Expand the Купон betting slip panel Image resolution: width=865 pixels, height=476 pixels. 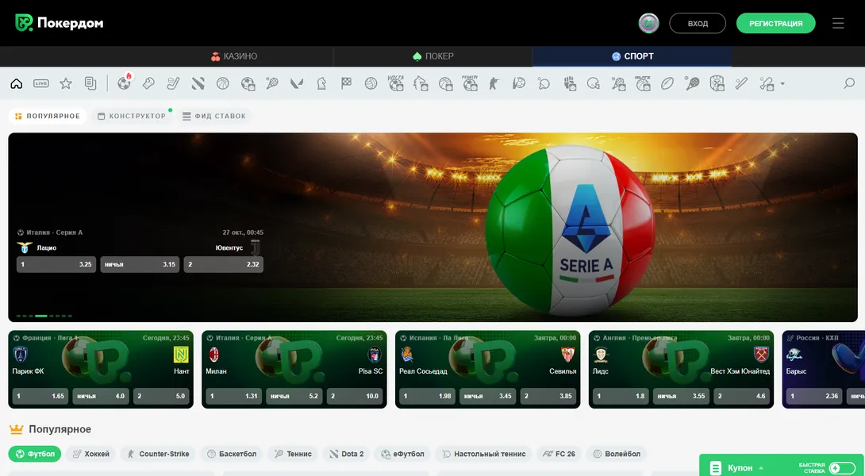click(738, 468)
